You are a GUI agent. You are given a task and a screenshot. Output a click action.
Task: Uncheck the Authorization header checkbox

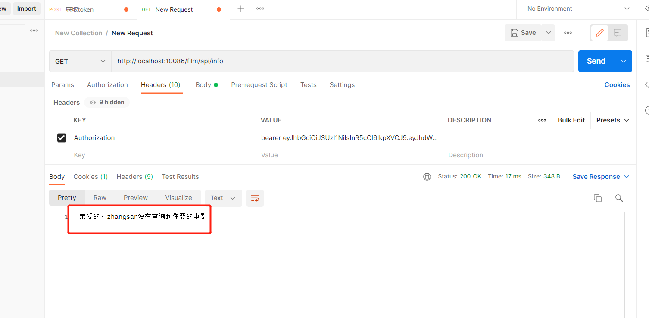pyautogui.click(x=62, y=138)
